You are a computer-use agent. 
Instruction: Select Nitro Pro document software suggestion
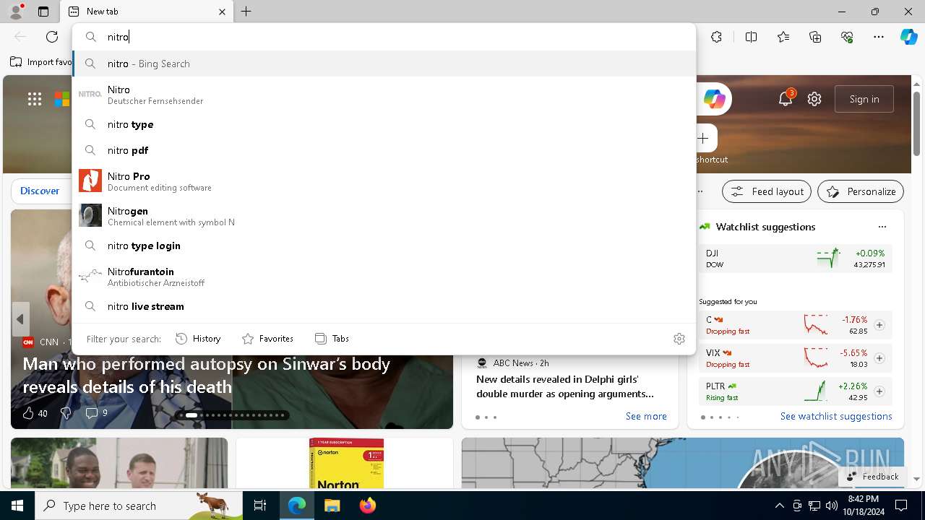coord(384,181)
